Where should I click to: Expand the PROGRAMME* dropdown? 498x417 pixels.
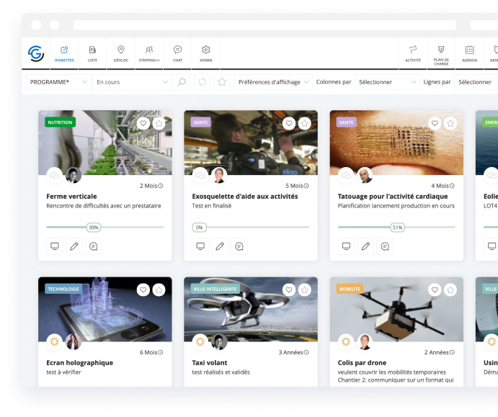[x=59, y=82]
